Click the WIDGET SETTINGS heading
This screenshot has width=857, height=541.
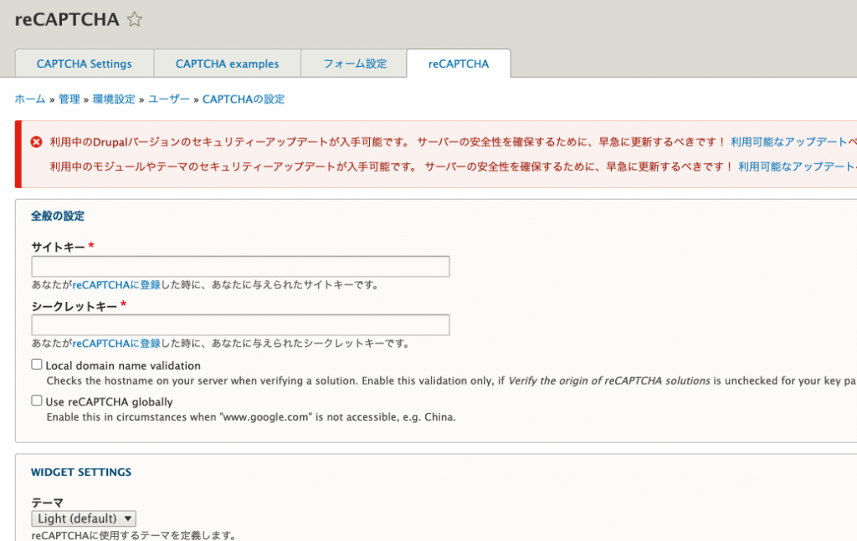pyautogui.click(x=81, y=472)
